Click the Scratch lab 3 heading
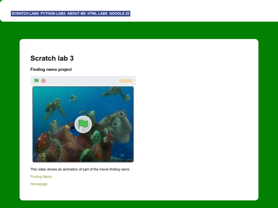This screenshot has width=278, height=208. pyautogui.click(x=52, y=58)
